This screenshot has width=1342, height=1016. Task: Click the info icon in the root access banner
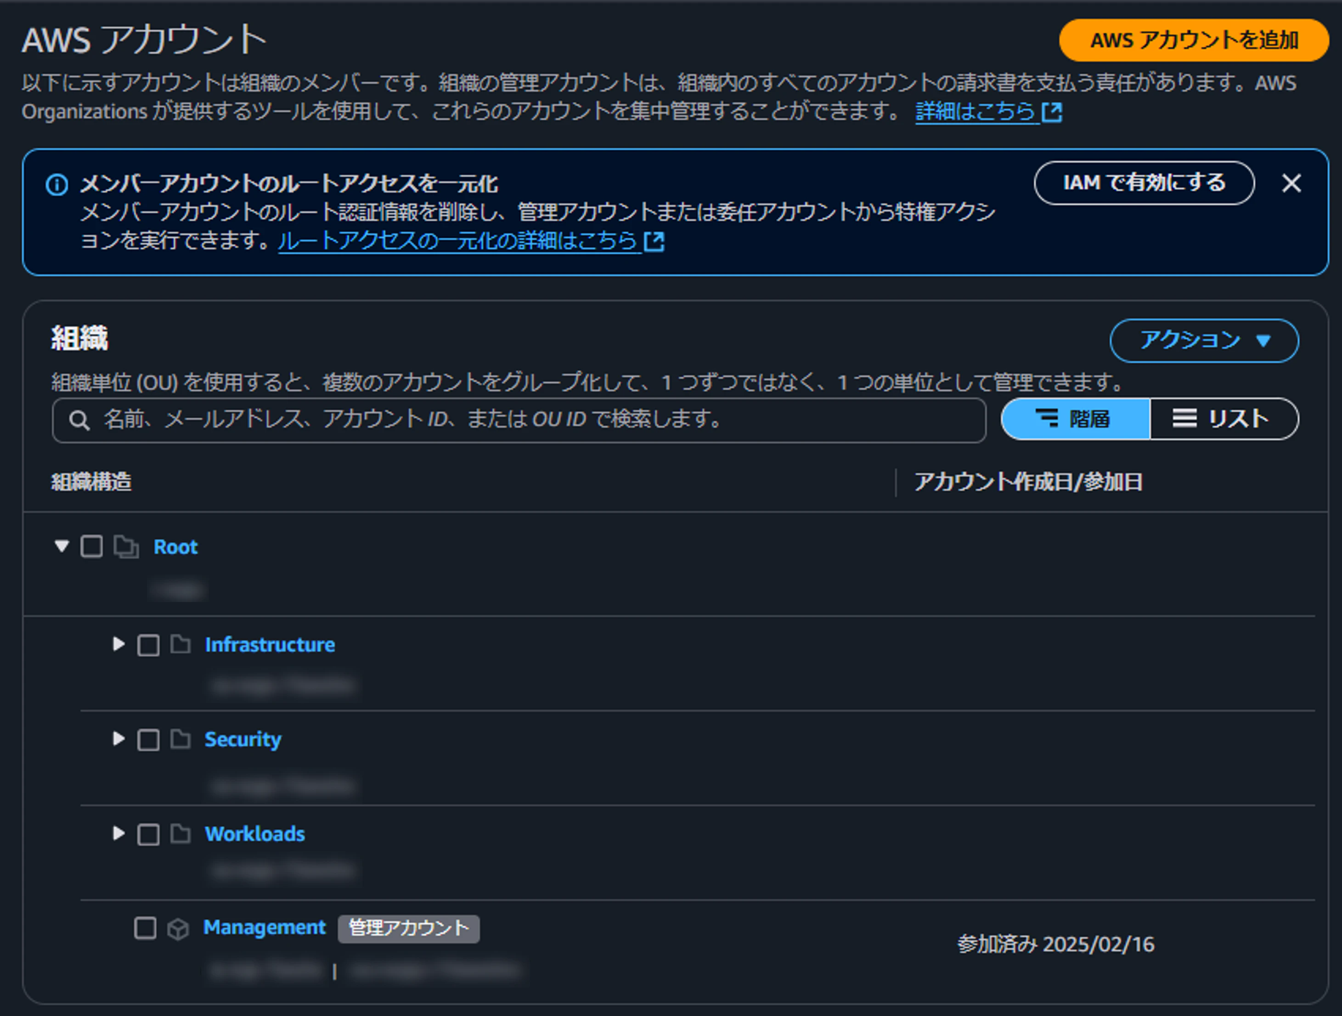(x=57, y=184)
